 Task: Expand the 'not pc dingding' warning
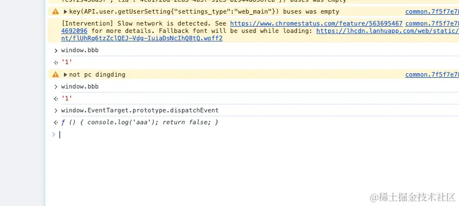[x=65, y=75]
